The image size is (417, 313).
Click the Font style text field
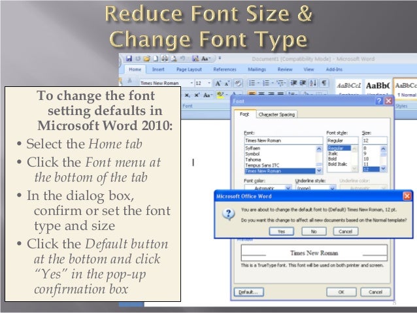(x=342, y=140)
